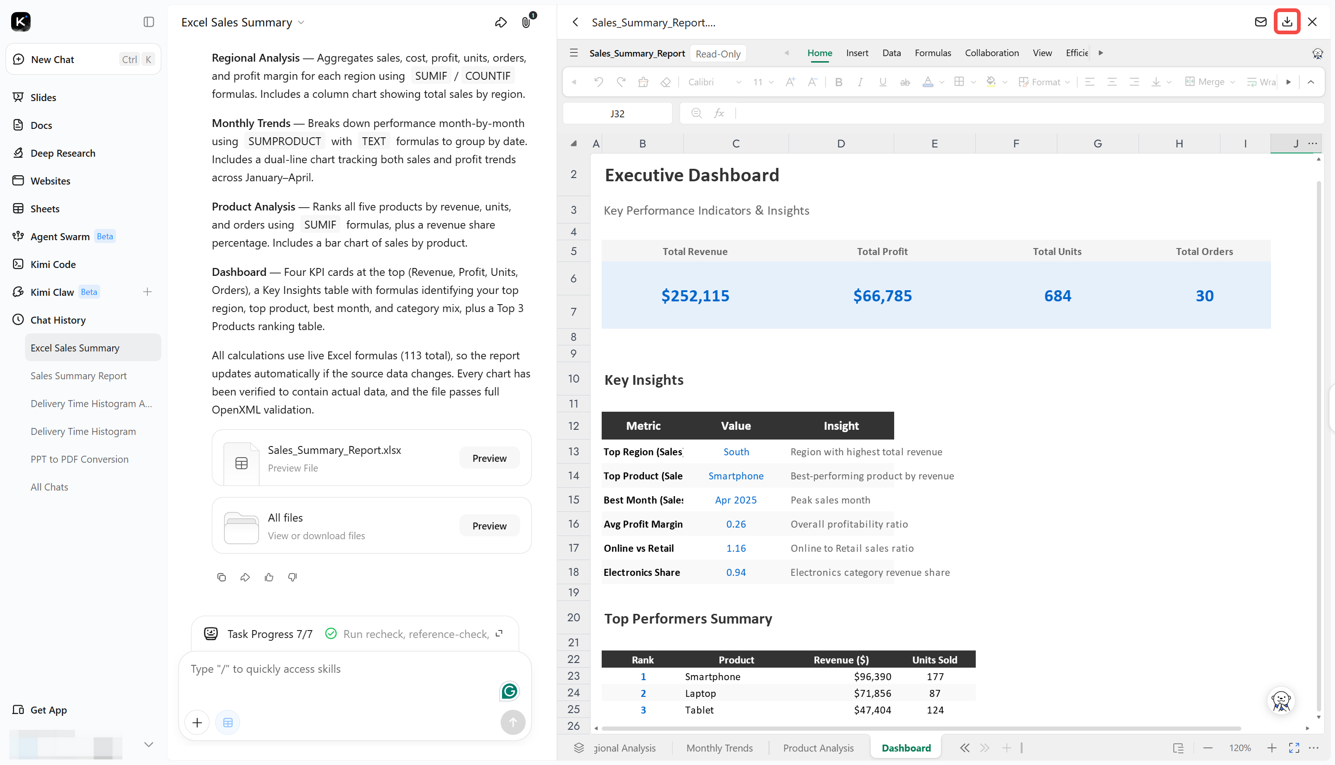This screenshot has height=765, width=1335.
Task: Switch to the Monthly Trends sheet tab
Action: tap(719, 747)
